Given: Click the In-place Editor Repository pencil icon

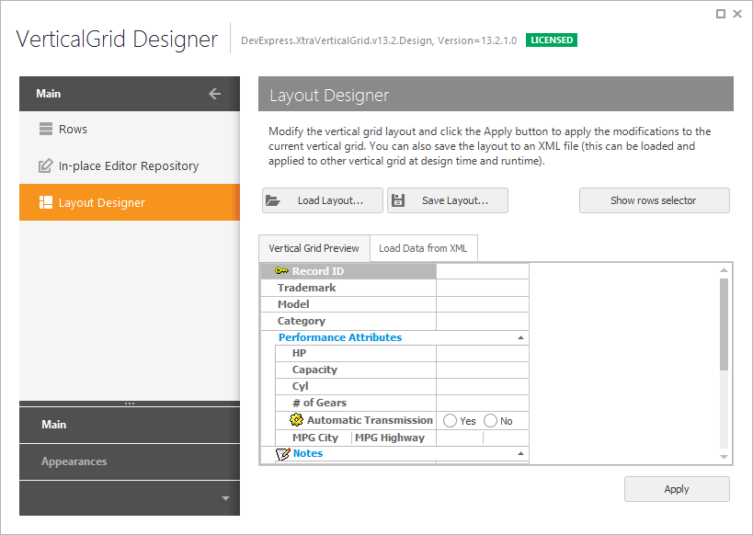Looking at the screenshot, I should pyautogui.click(x=46, y=165).
